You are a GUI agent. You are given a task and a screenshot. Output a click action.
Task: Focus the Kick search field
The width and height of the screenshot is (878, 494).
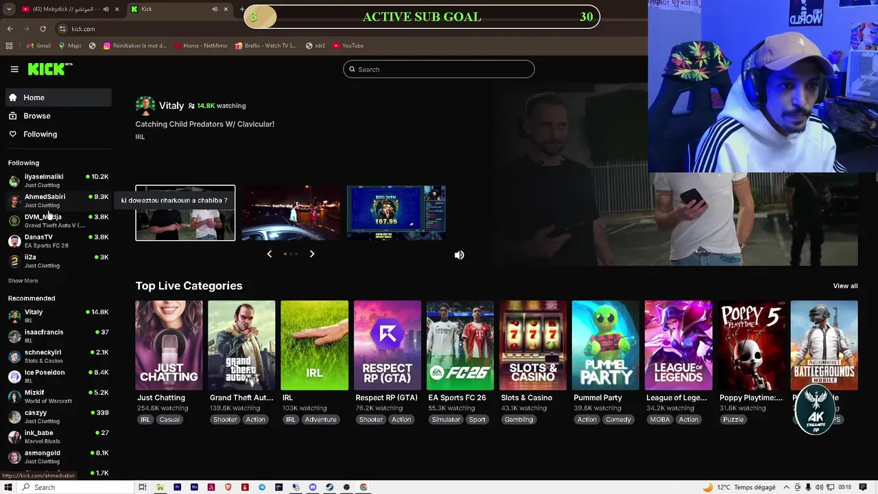(439, 69)
